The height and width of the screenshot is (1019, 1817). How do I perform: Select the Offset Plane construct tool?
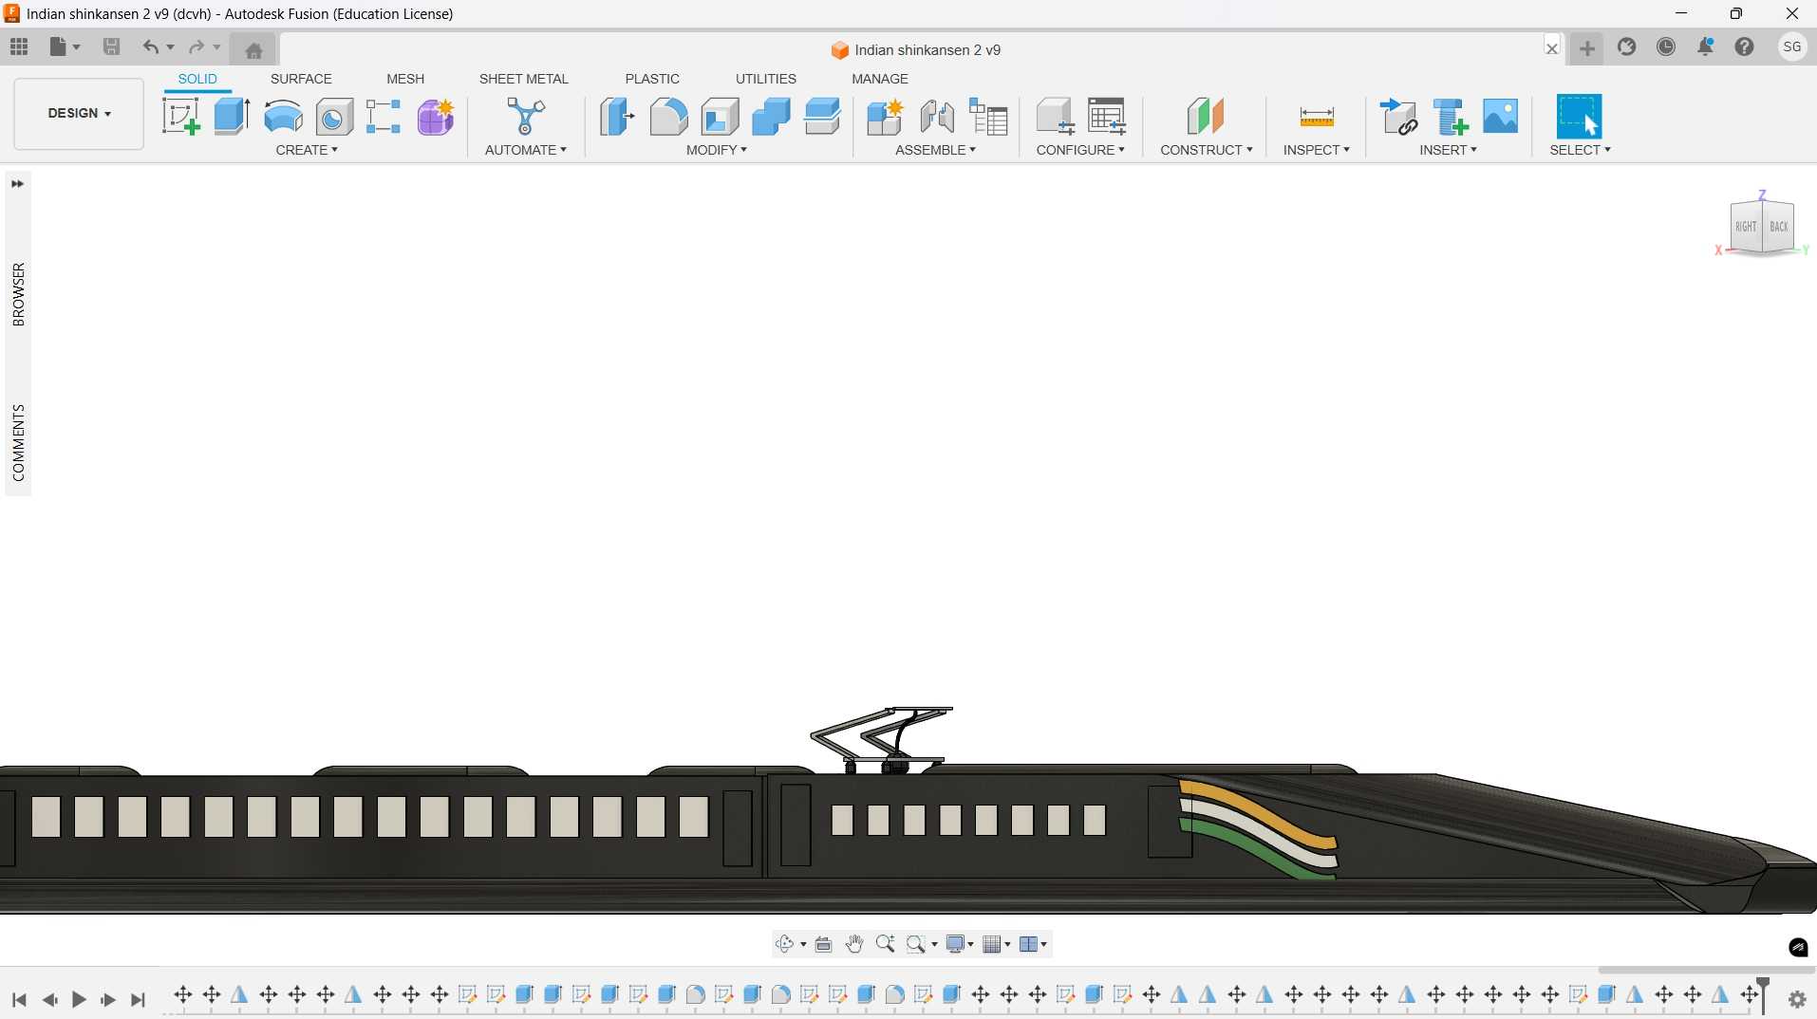pos(1206,117)
